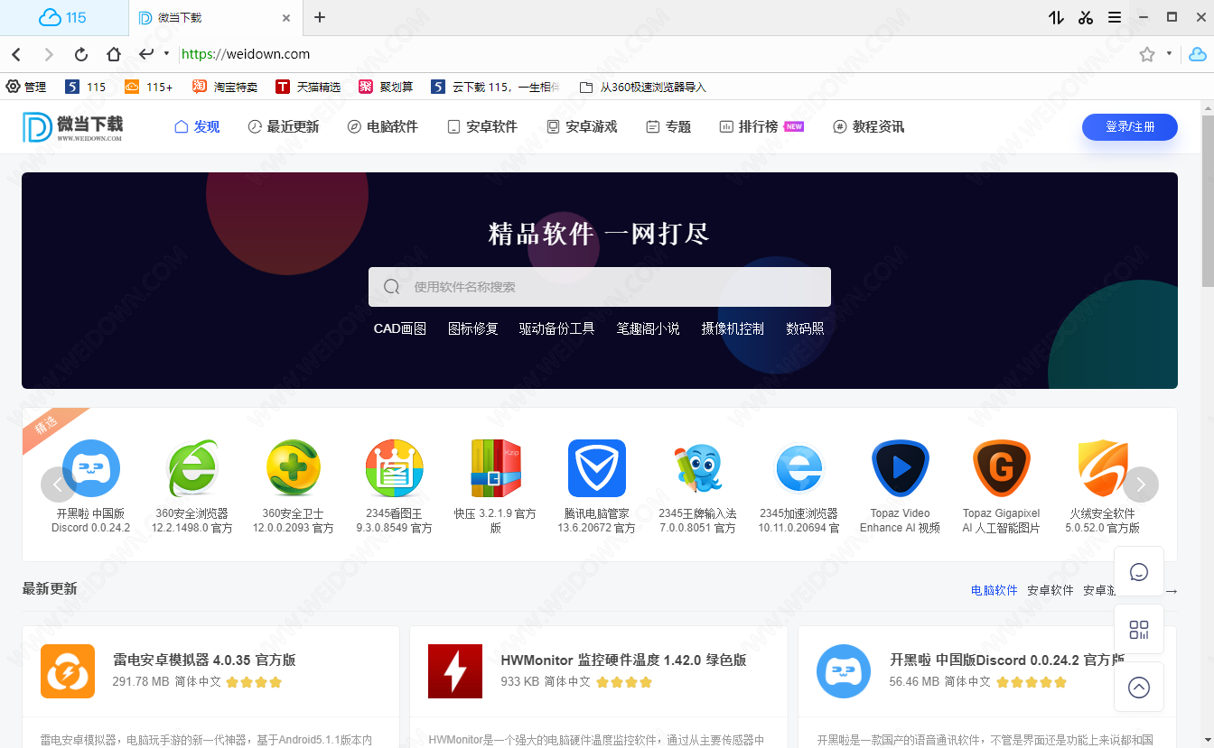Select the 排行榜 navigation item
1214x748 pixels.
pyautogui.click(x=761, y=126)
